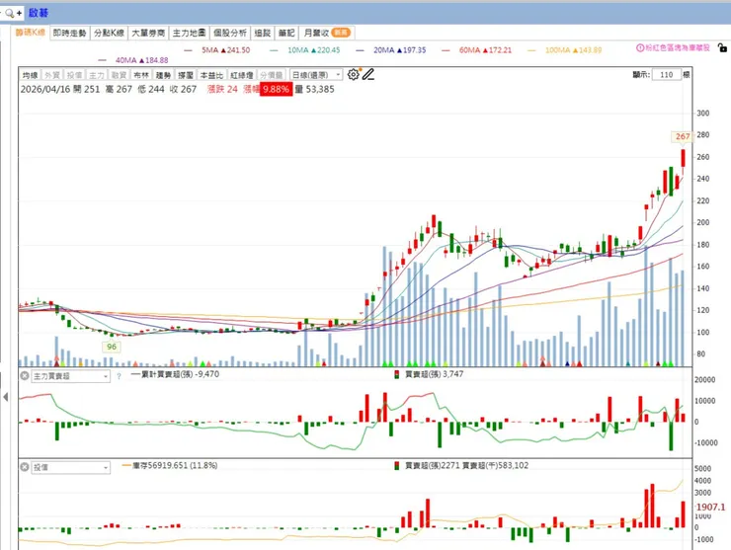Viewport: 731px width, 550px height.
Task: Toggle the 外資 overlay button
Action: (52, 75)
